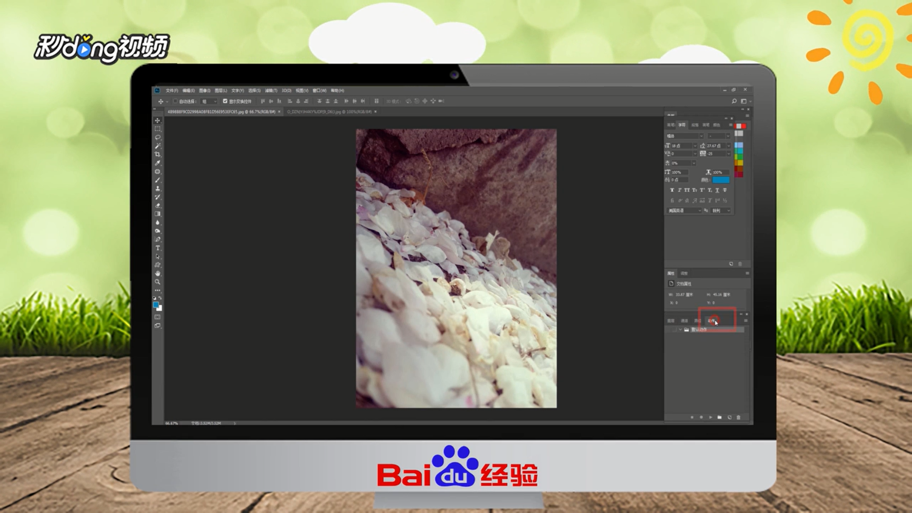Click the delete trash icon in Actions panel

[738, 418]
